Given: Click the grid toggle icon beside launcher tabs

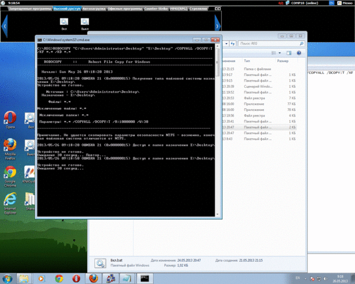Looking at the screenshot, I should 217,9.
